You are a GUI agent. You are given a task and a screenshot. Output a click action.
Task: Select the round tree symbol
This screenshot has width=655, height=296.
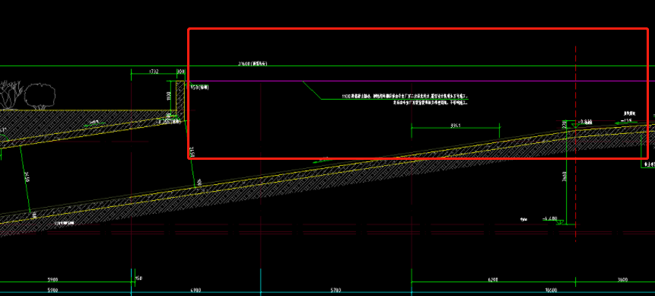[40, 97]
